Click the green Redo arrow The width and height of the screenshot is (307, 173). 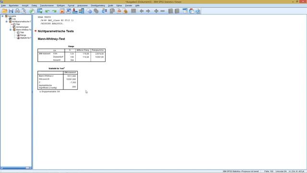[54, 11]
